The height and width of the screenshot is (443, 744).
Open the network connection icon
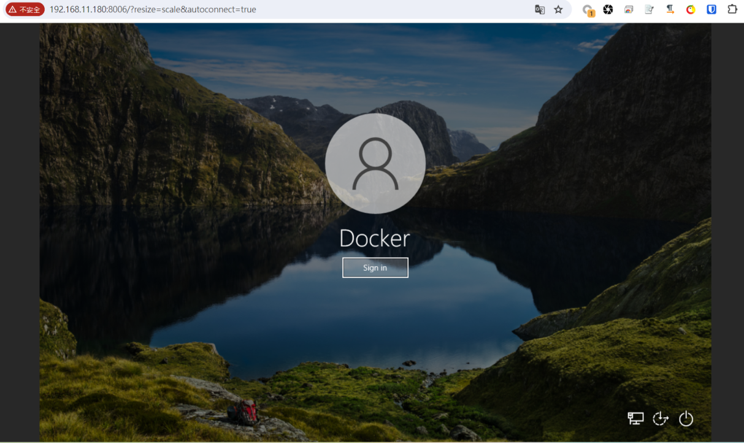pyautogui.click(x=635, y=418)
